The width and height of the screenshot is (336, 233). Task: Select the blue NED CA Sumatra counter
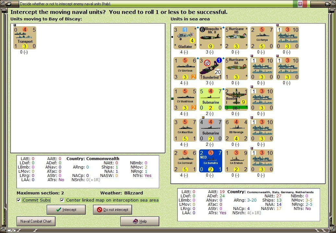tap(210, 161)
